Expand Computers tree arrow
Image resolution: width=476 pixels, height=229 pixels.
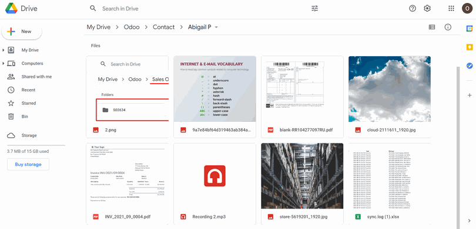[x=4, y=63]
